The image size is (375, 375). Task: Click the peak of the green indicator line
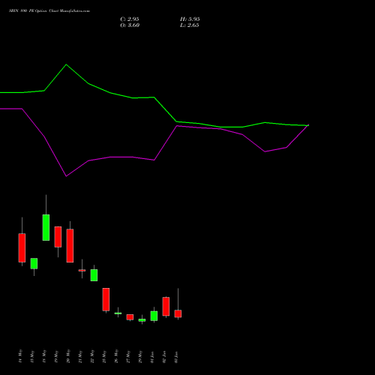coord(66,64)
